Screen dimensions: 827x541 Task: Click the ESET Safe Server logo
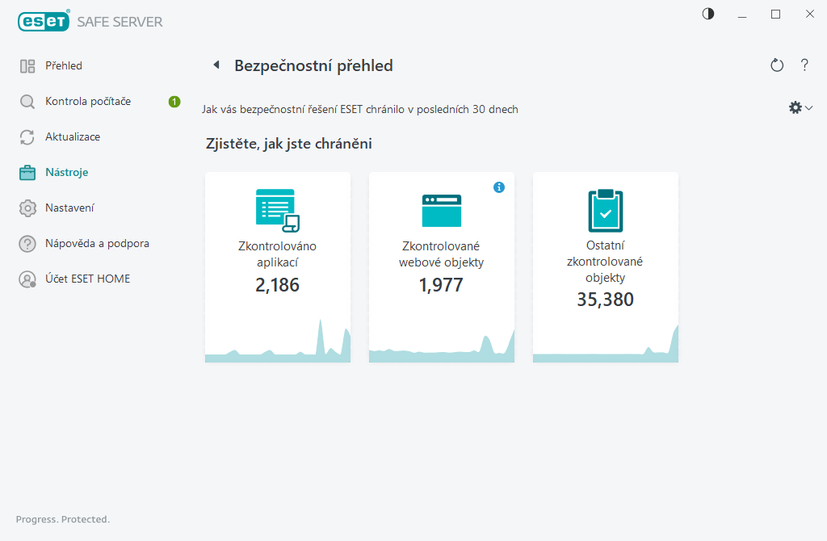90,22
